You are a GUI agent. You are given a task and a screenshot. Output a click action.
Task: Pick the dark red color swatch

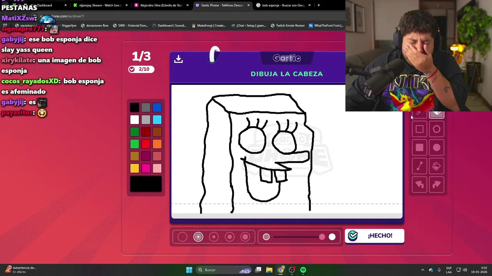[x=146, y=132]
